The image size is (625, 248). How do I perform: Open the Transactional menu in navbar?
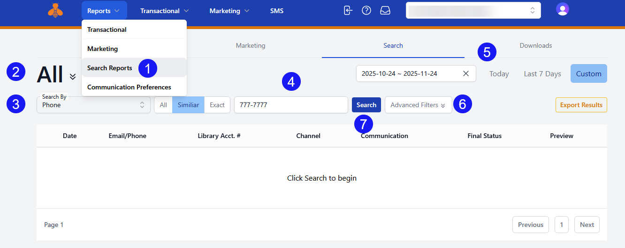click(164, 11)
